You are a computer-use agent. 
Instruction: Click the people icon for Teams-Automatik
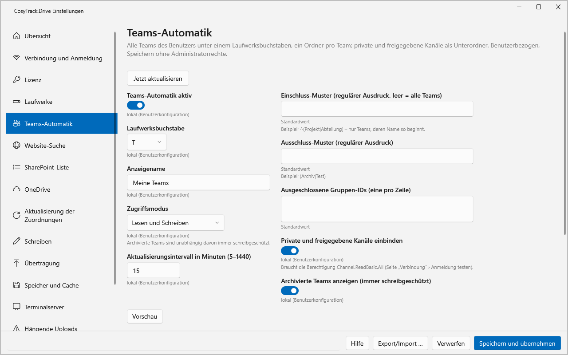16,124
